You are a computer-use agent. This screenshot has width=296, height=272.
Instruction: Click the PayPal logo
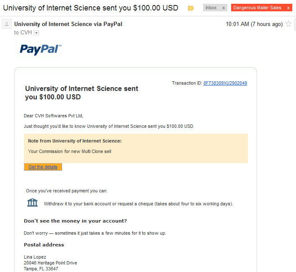coord(40,49)
